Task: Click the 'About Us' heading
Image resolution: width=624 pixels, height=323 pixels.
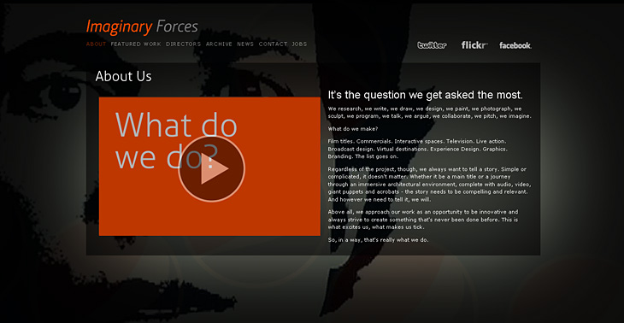Action: pos(123,76)
